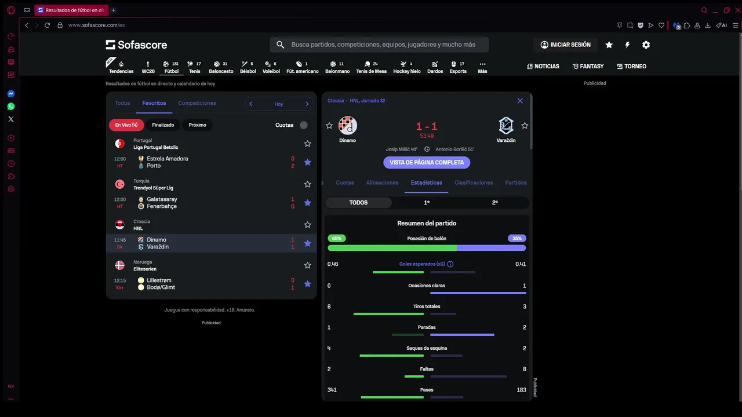Click VISTA DE PÁGINA COMPLETA button

[427, 163]
